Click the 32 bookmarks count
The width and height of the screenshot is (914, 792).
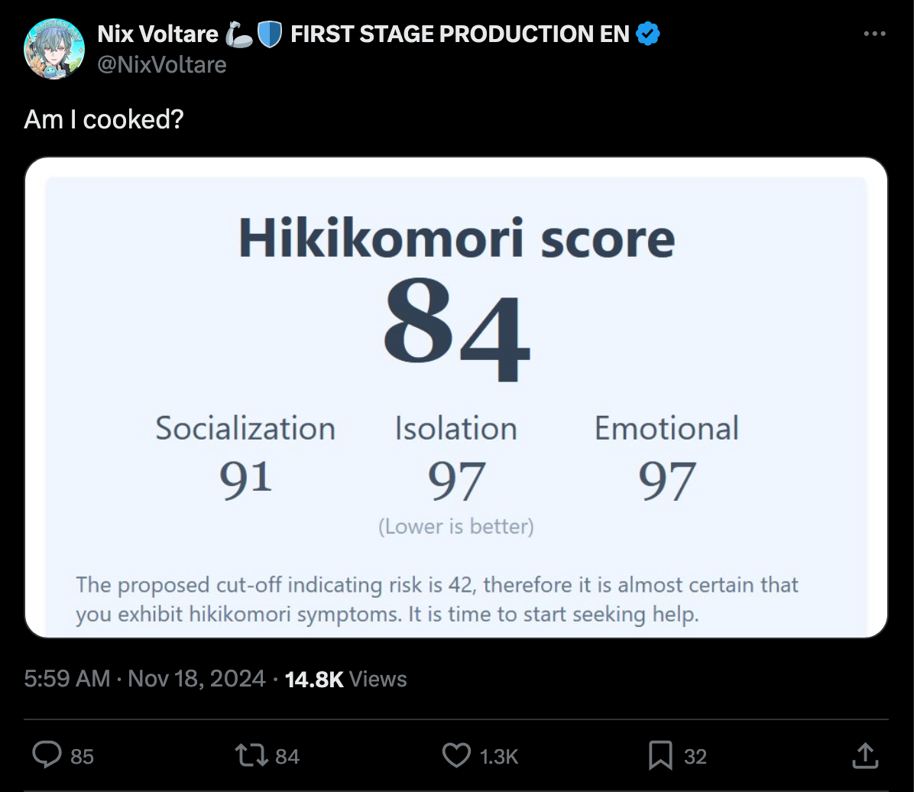point(695,756)
